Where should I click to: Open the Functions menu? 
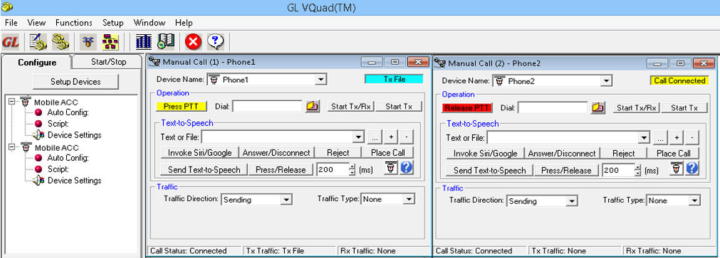[74, 22]
